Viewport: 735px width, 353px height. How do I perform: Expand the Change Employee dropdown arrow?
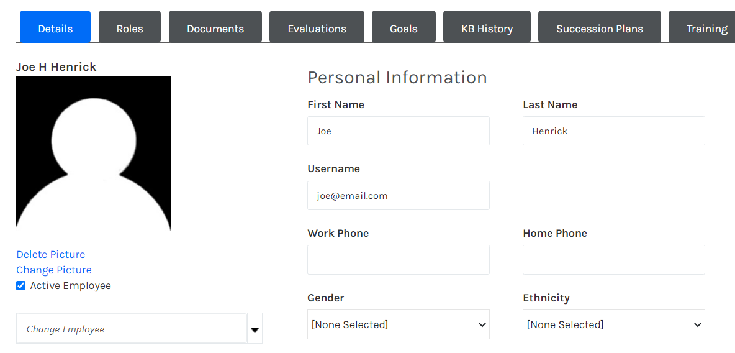[255, 329]
